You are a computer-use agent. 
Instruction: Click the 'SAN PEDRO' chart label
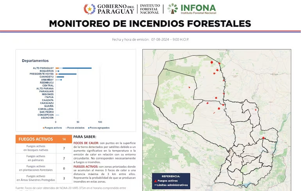[47, 112]
